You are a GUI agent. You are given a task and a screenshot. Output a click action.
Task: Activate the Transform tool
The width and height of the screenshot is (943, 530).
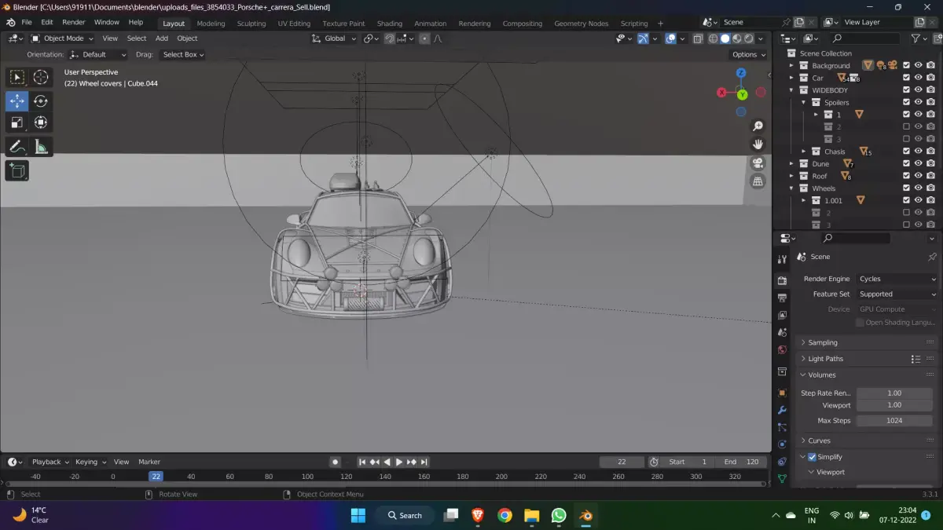41,122
